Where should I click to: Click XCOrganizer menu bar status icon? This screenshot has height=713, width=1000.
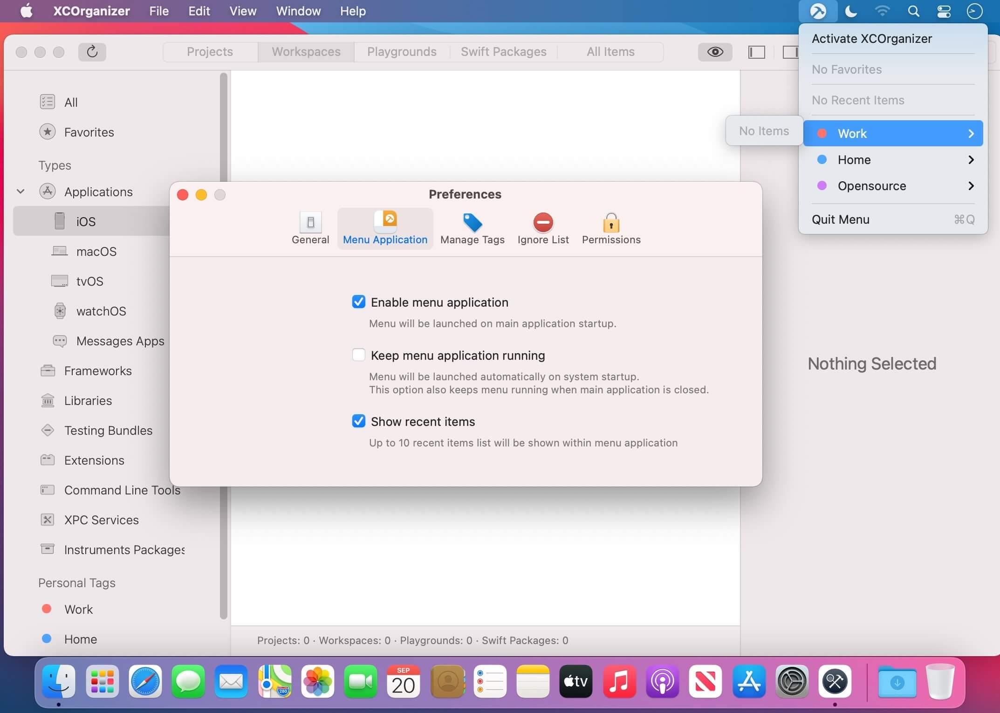point(818,11)
